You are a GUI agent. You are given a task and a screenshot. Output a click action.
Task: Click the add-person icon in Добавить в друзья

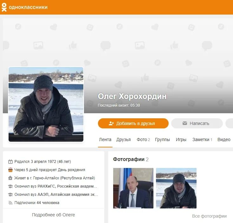111,123
